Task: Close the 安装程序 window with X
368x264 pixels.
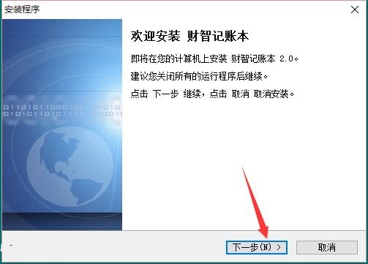Action: coord(355,10)
